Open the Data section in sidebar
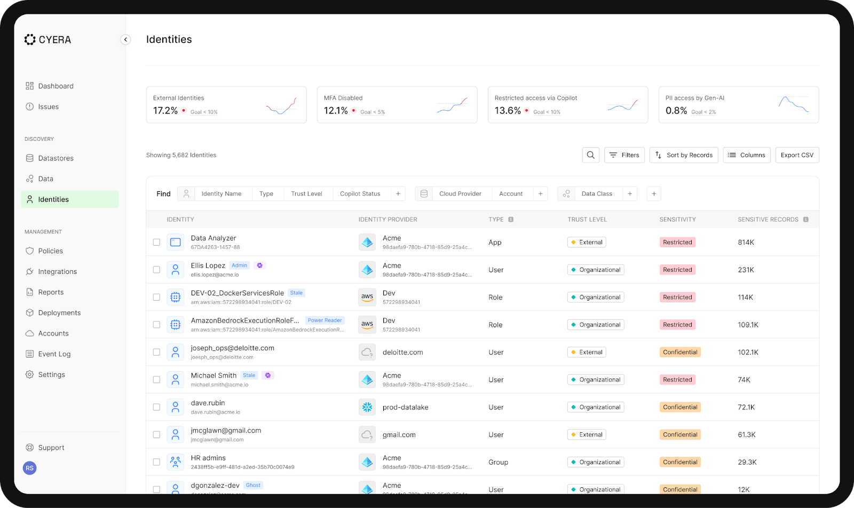This screenshot has width=854, height=508. 45,179
